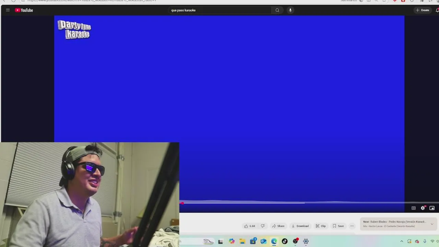The height and width of the screenshot is (247, 439).
Task: Seek on the video progress bar
Action: click(x=309, y=203)
